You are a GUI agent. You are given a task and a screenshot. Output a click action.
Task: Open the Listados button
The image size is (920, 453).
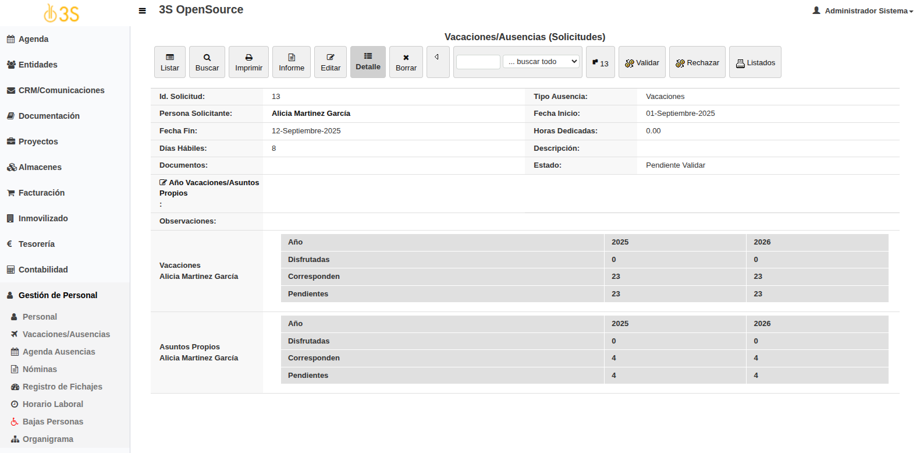755,63
